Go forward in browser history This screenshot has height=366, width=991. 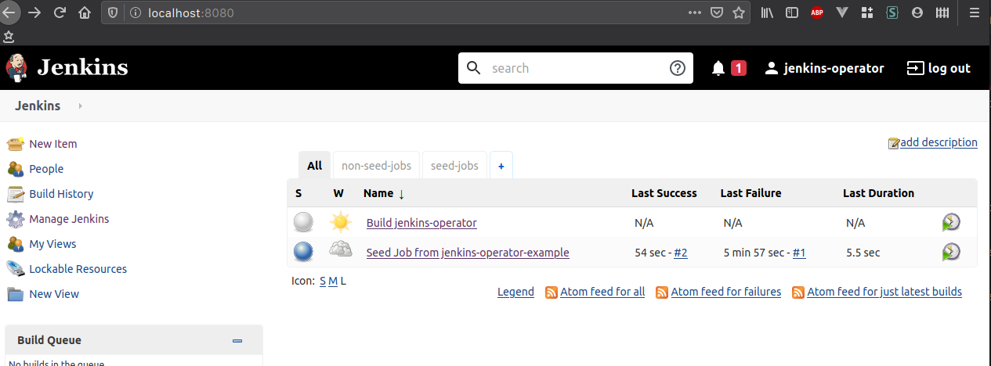point(34,13)
